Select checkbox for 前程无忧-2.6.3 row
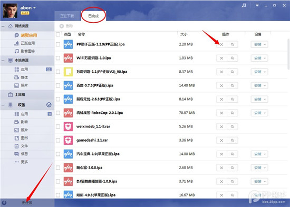Viewport: 290px width, 207px height. (58, 99)
